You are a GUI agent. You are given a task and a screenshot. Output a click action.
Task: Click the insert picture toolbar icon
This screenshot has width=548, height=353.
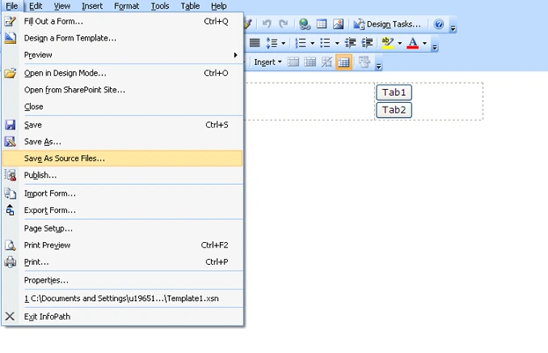click(x=339, y=24)
